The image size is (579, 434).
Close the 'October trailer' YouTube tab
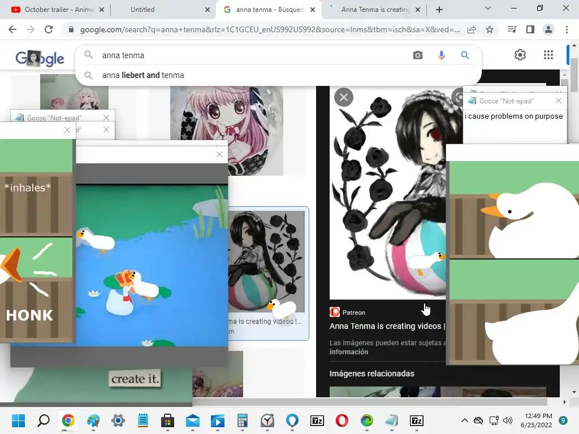click(x=102, y=10)
